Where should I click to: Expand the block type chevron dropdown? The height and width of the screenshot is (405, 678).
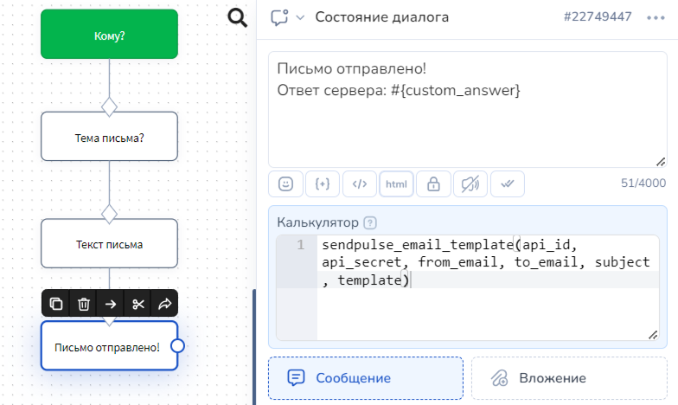(300, 17)
